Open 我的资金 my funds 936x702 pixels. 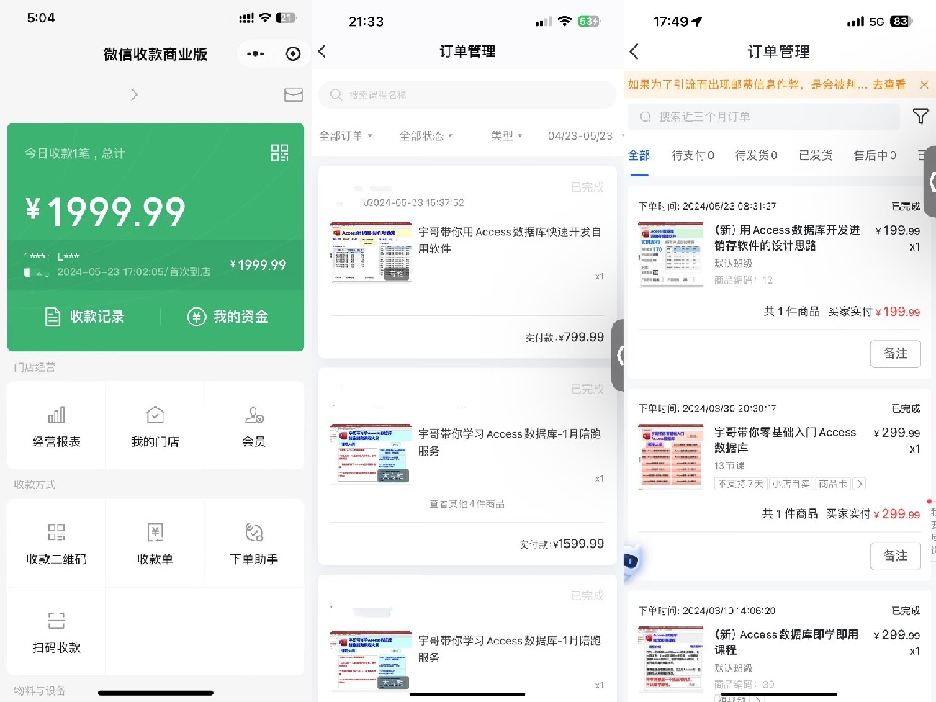(228, 317)
